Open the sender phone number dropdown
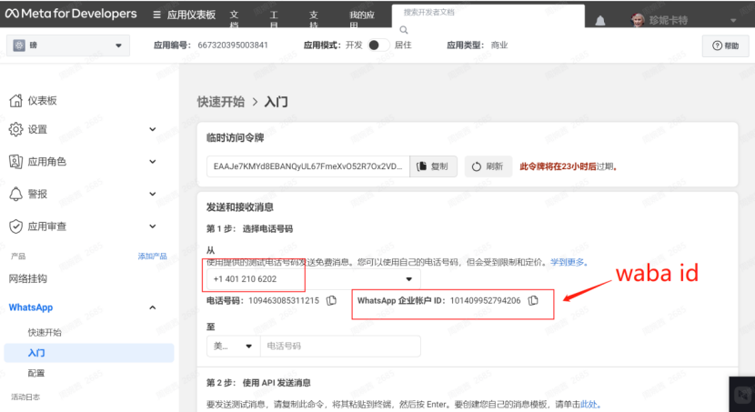The height and width of the screenshot is (412, 755). click(x=312, y=278)
